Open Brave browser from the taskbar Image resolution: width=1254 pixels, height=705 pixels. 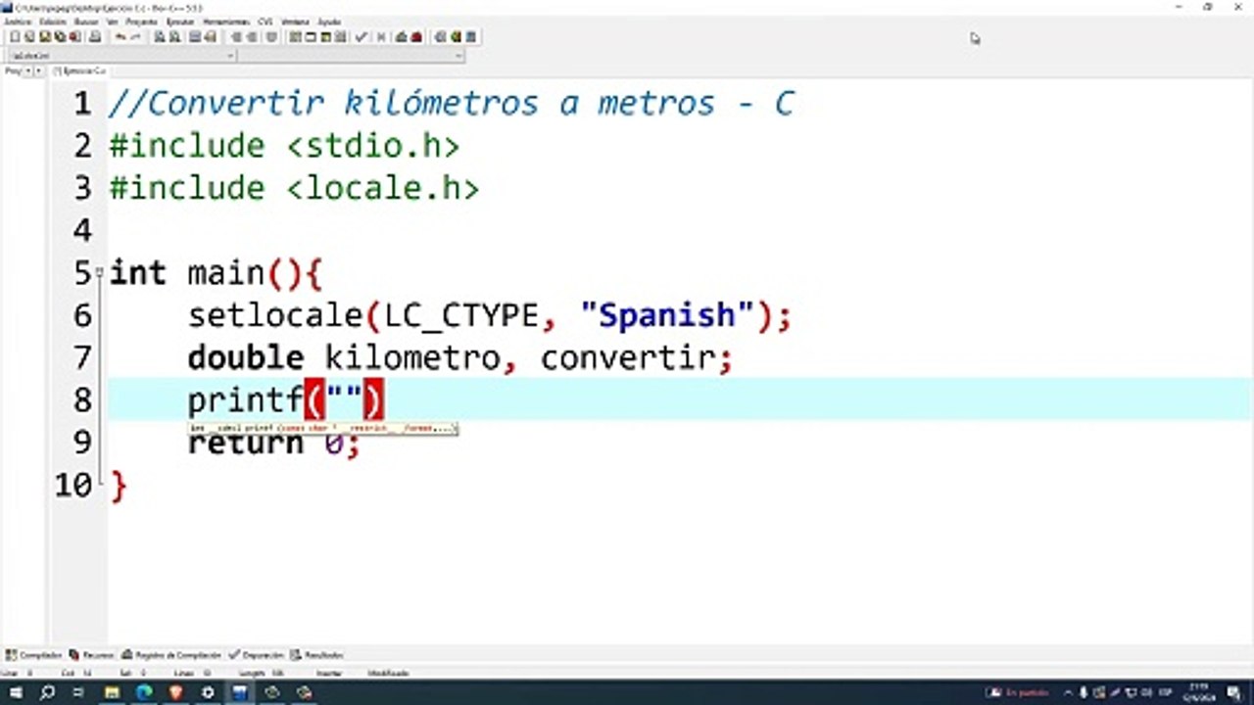176,692
